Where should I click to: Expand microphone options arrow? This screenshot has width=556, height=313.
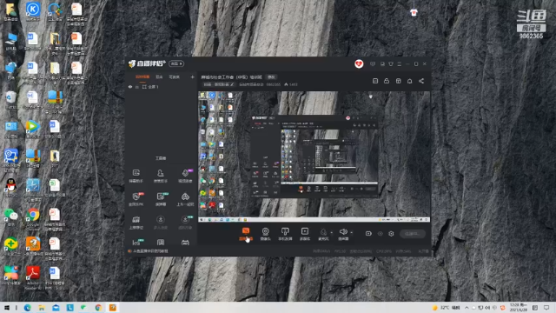click(x=332, y=233)
